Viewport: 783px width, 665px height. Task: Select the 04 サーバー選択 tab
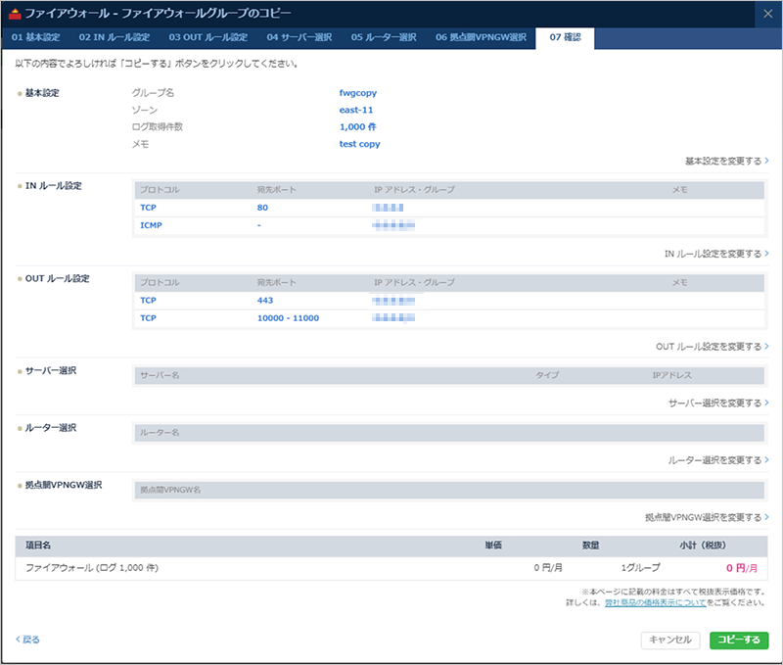(299, 38)
